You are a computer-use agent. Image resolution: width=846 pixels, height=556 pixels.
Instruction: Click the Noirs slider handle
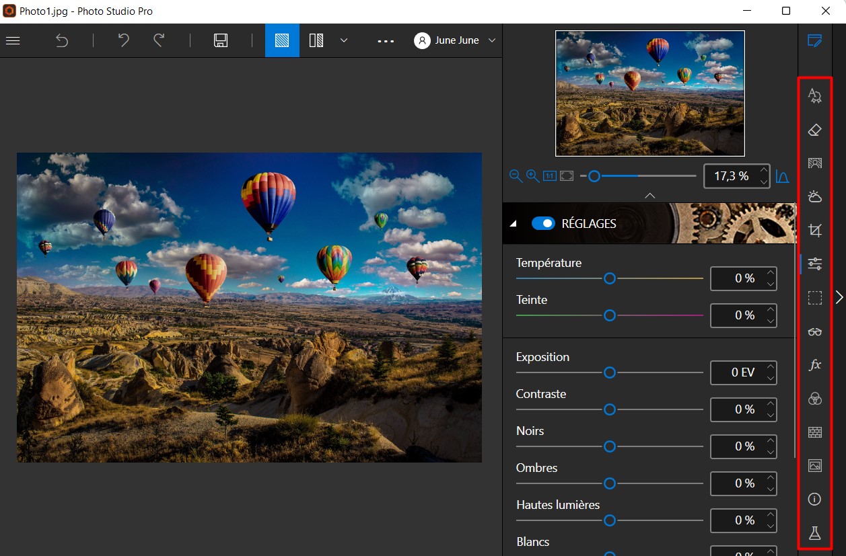[x=610, y=446]
